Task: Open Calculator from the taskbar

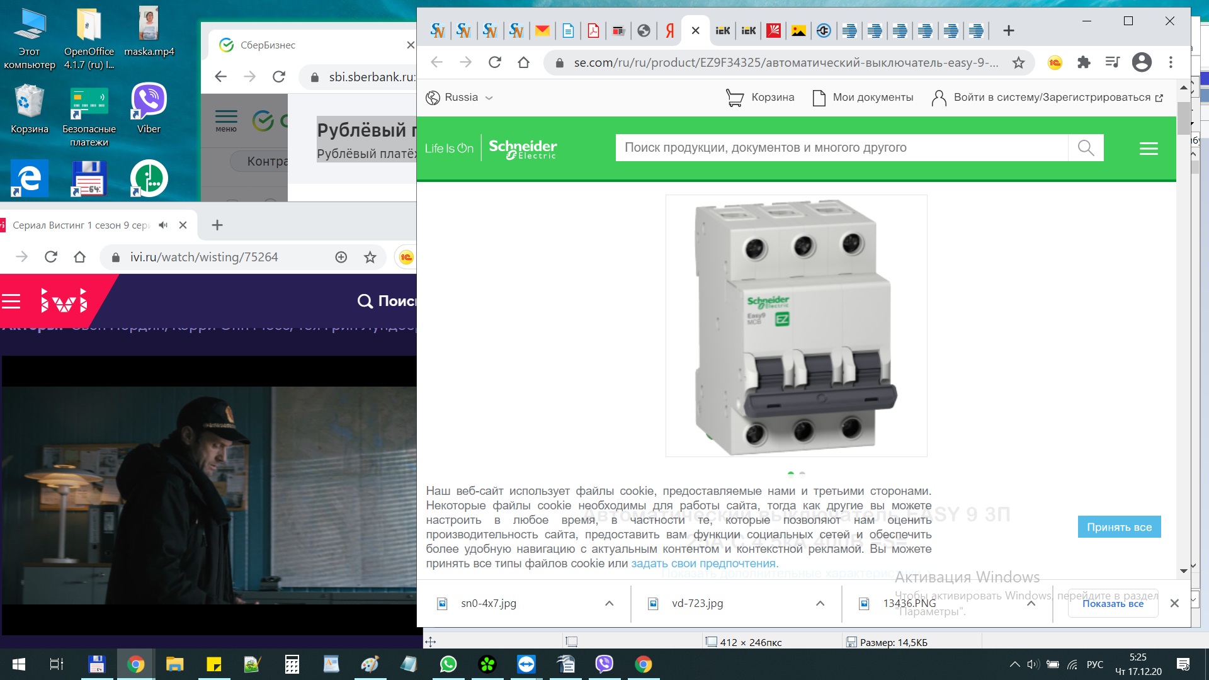Action: tap(292, 664)
